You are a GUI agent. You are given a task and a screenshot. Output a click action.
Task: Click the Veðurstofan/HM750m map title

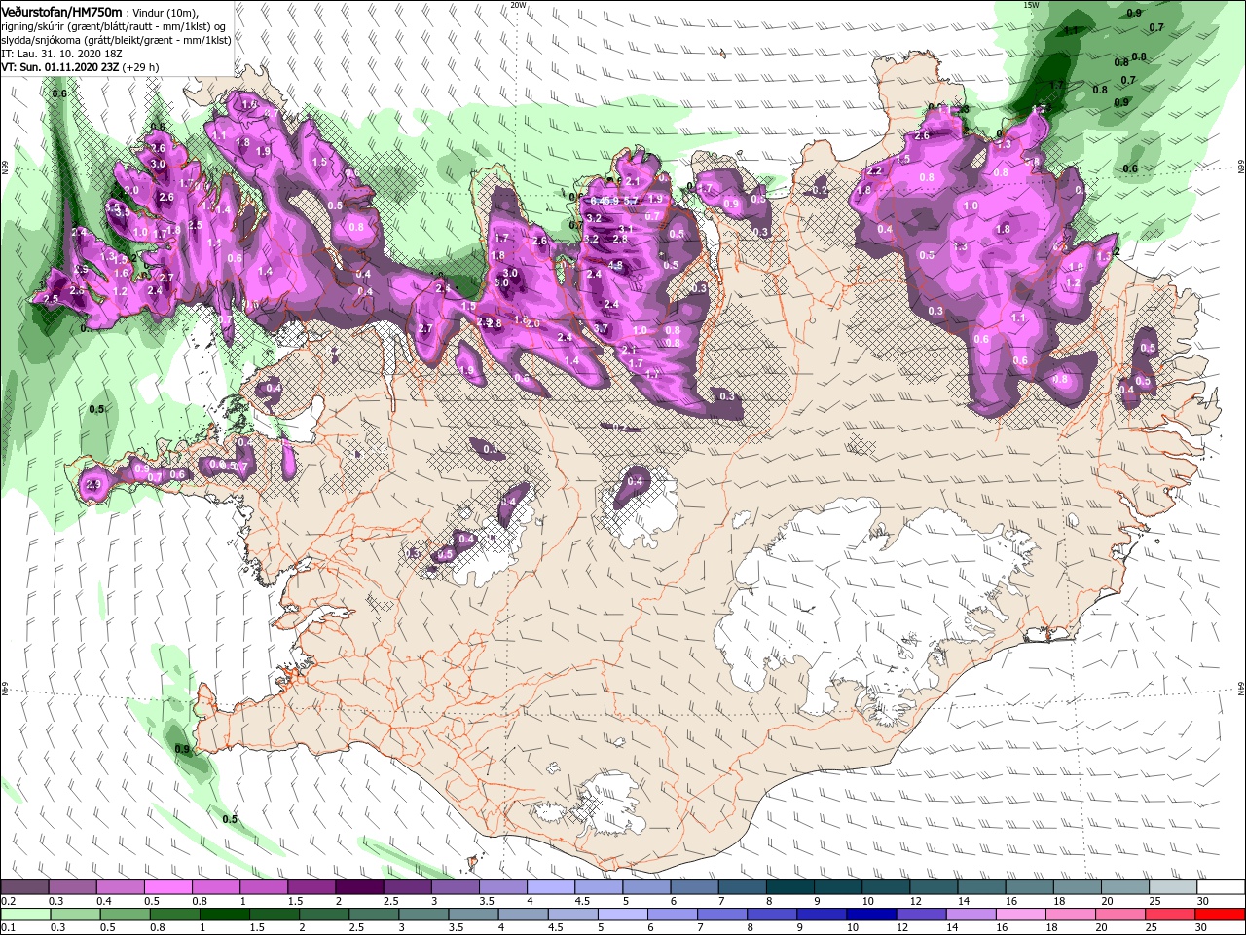[x=61, y=11]
